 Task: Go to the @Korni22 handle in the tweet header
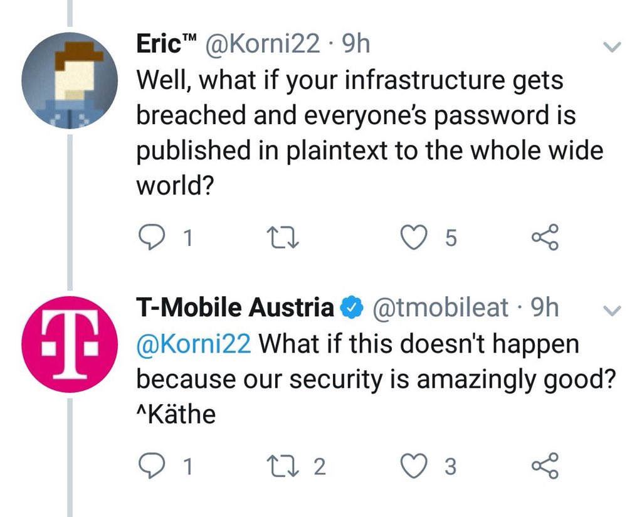pos(261,44)
